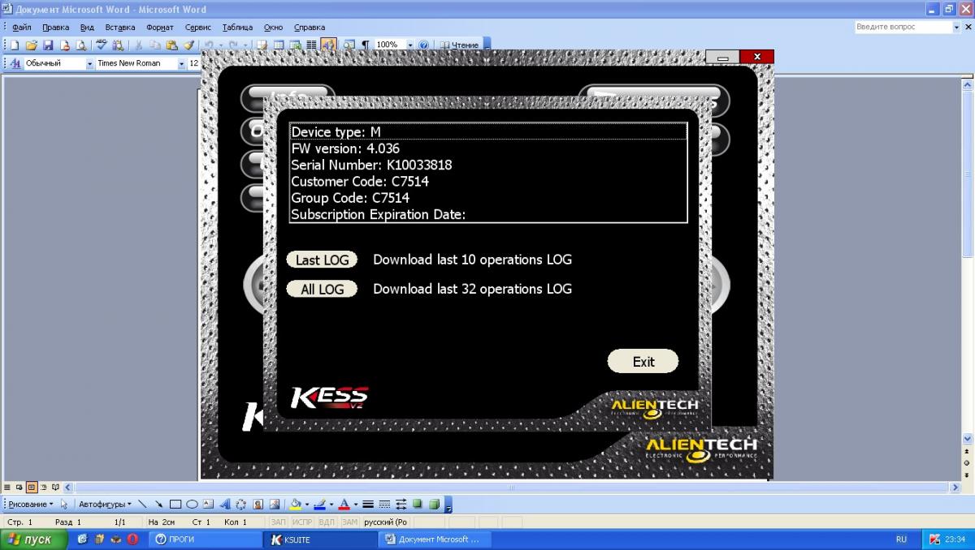
Task: Click the Select Objects pointer tool
Action: (63, 505)
